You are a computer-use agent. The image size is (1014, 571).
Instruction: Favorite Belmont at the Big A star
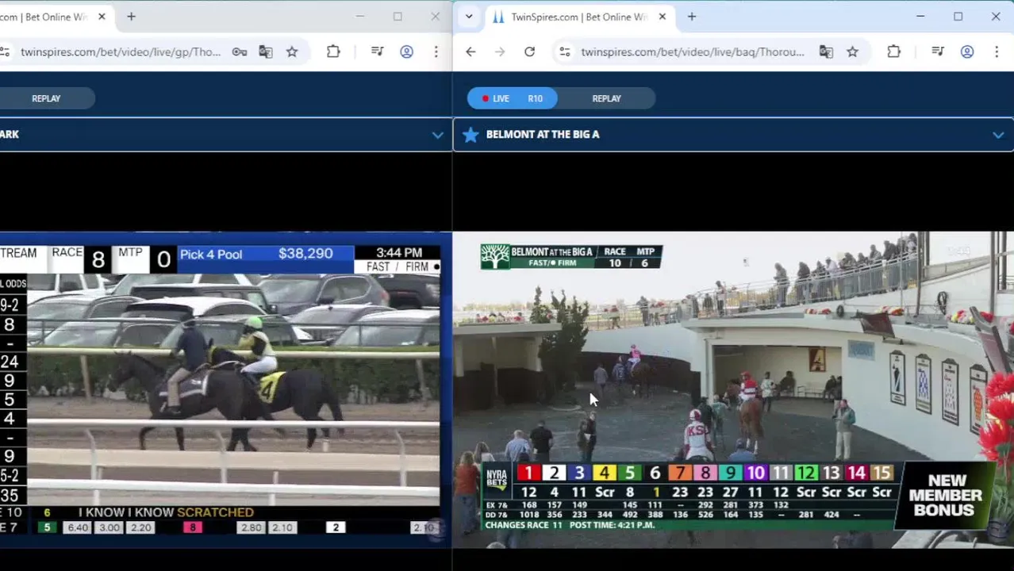[x=471, y=135]
